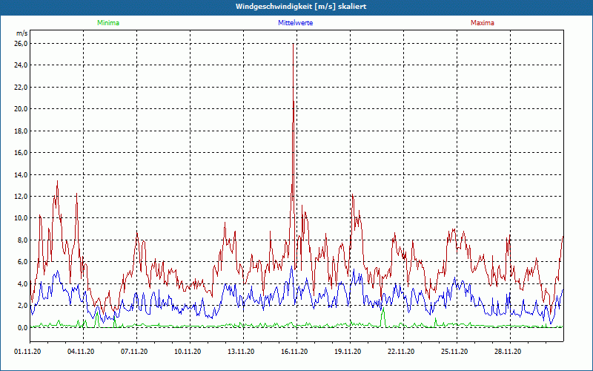
Task: Click the 20,0 value on y-axis
Action: click(21, 109)
